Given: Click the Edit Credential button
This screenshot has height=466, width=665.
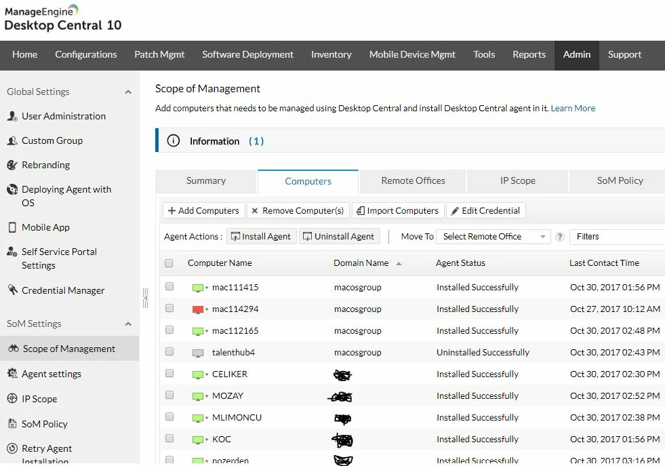Looking at the screenshot, I should pyautogui.click(x=486, y=210).
